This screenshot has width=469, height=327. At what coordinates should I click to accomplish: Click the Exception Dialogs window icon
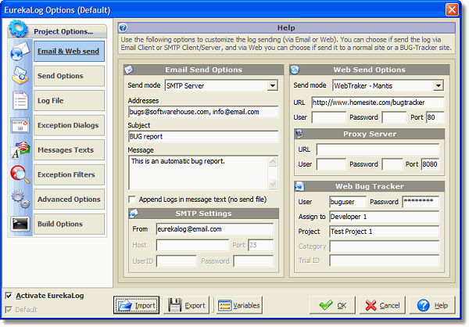(x=20, y=125)
